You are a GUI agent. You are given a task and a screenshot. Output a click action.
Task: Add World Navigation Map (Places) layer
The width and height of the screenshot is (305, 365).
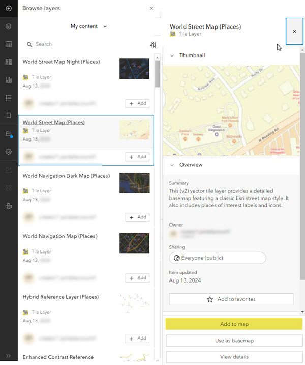(137, 278)
